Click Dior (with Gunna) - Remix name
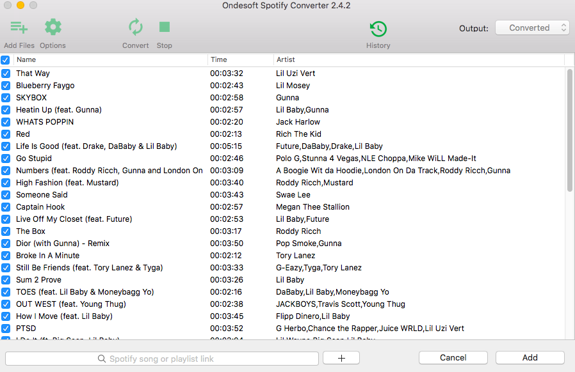This screenshot has height=372, width=575. pos(63,244)
